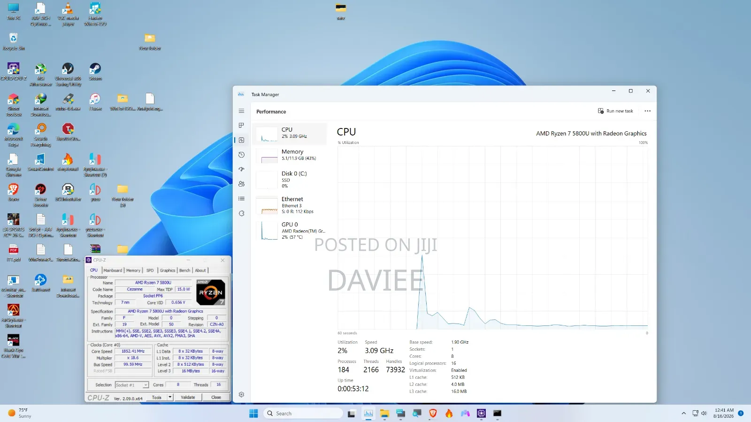Open weather widget showing 75°F Sunny
Viewport: 751px width, 422px height.
(20, 413)
